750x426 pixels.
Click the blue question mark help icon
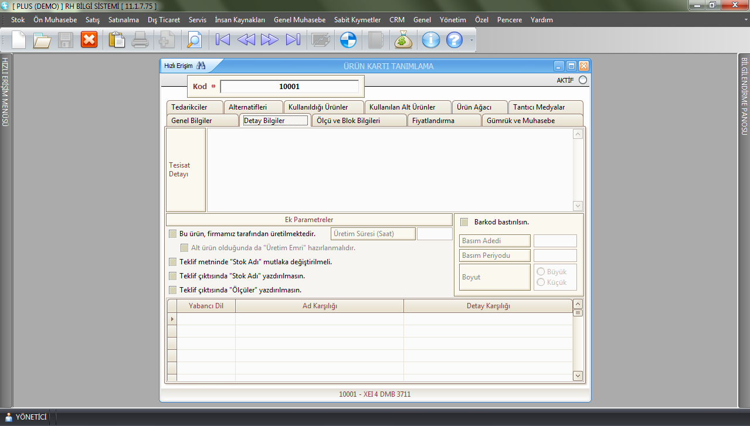coord(454,40)
